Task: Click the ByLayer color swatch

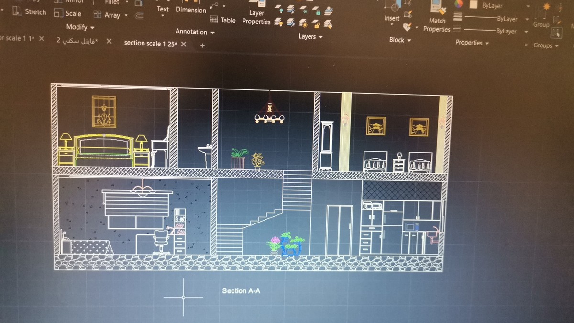Action: coord(474,4)
